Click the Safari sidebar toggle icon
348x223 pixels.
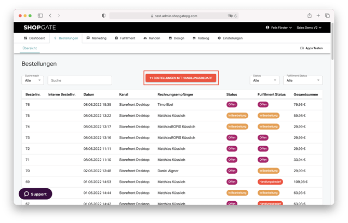click(41, 16)
